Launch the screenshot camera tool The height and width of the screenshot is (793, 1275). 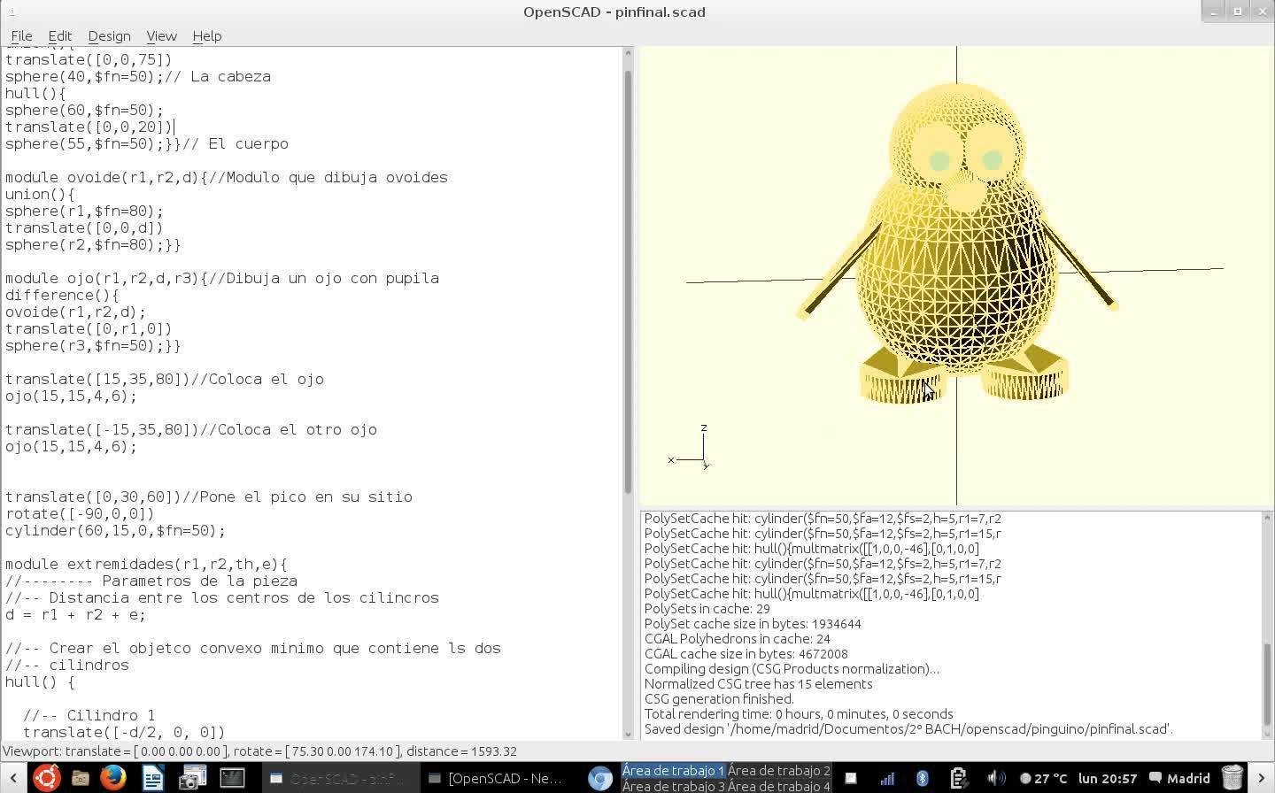(x=192, y=778)
